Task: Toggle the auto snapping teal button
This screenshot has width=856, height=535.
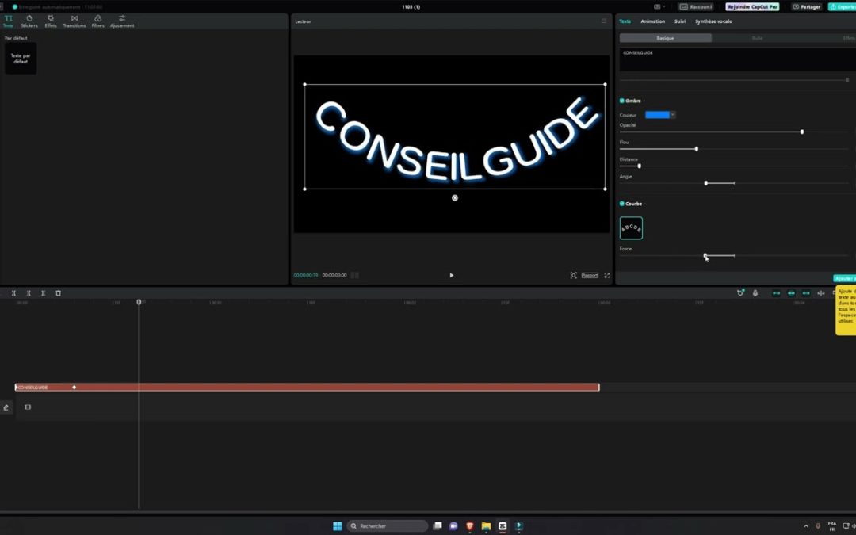Action: pyautogui.click(x=791, y=293)
